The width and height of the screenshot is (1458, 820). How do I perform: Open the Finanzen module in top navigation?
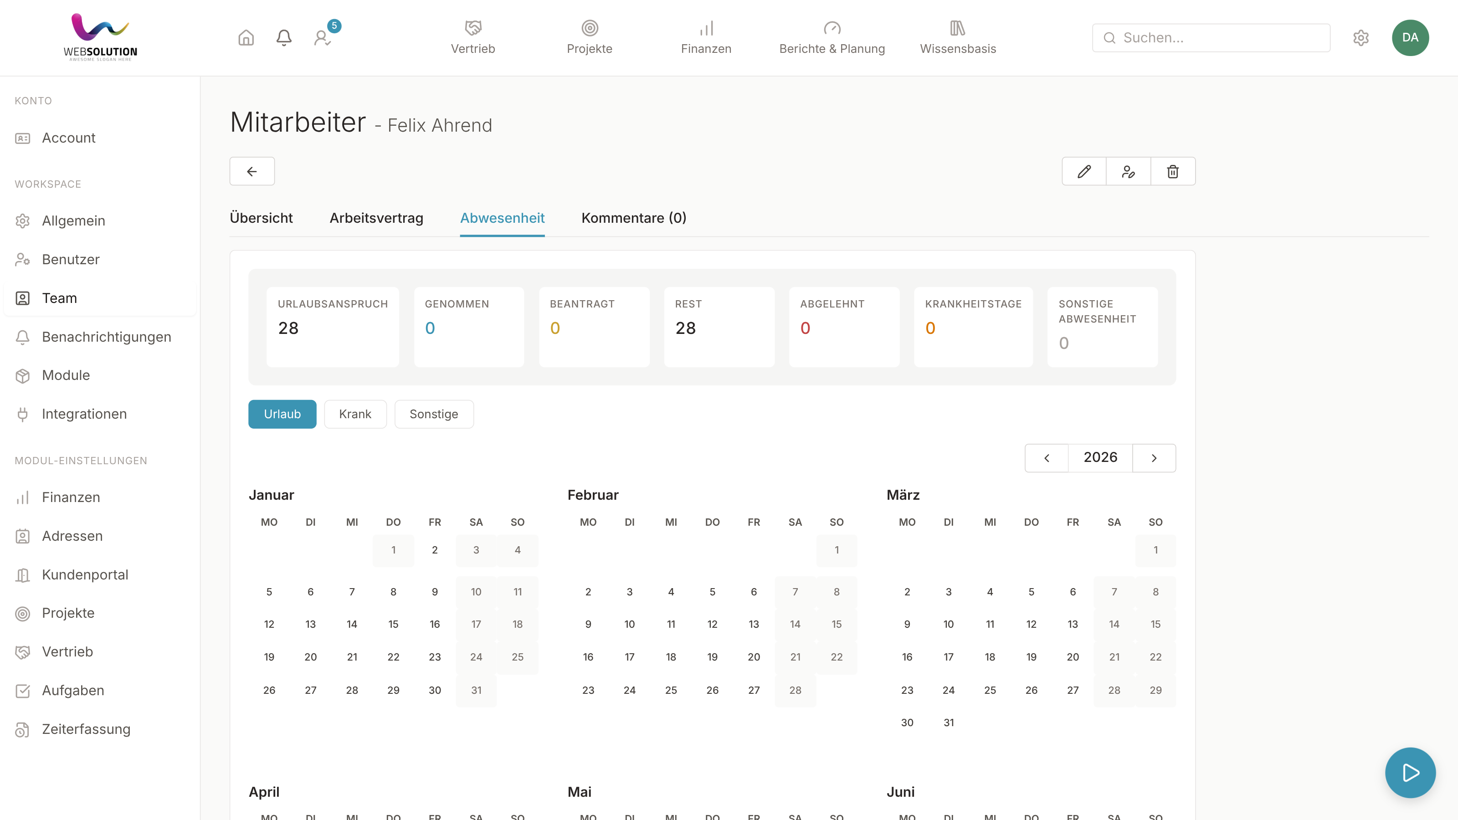(706, 37)
